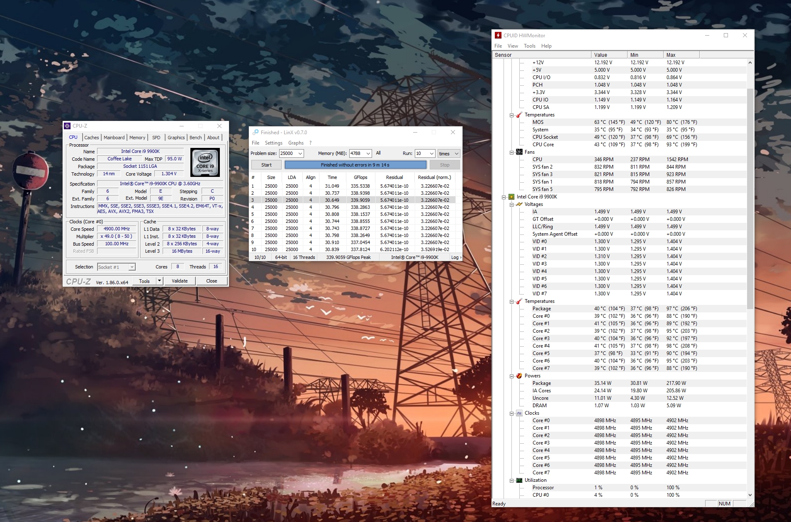Open the Problem size dropdown in LinX
Screen dimensions: 791x522
(300, 153)
